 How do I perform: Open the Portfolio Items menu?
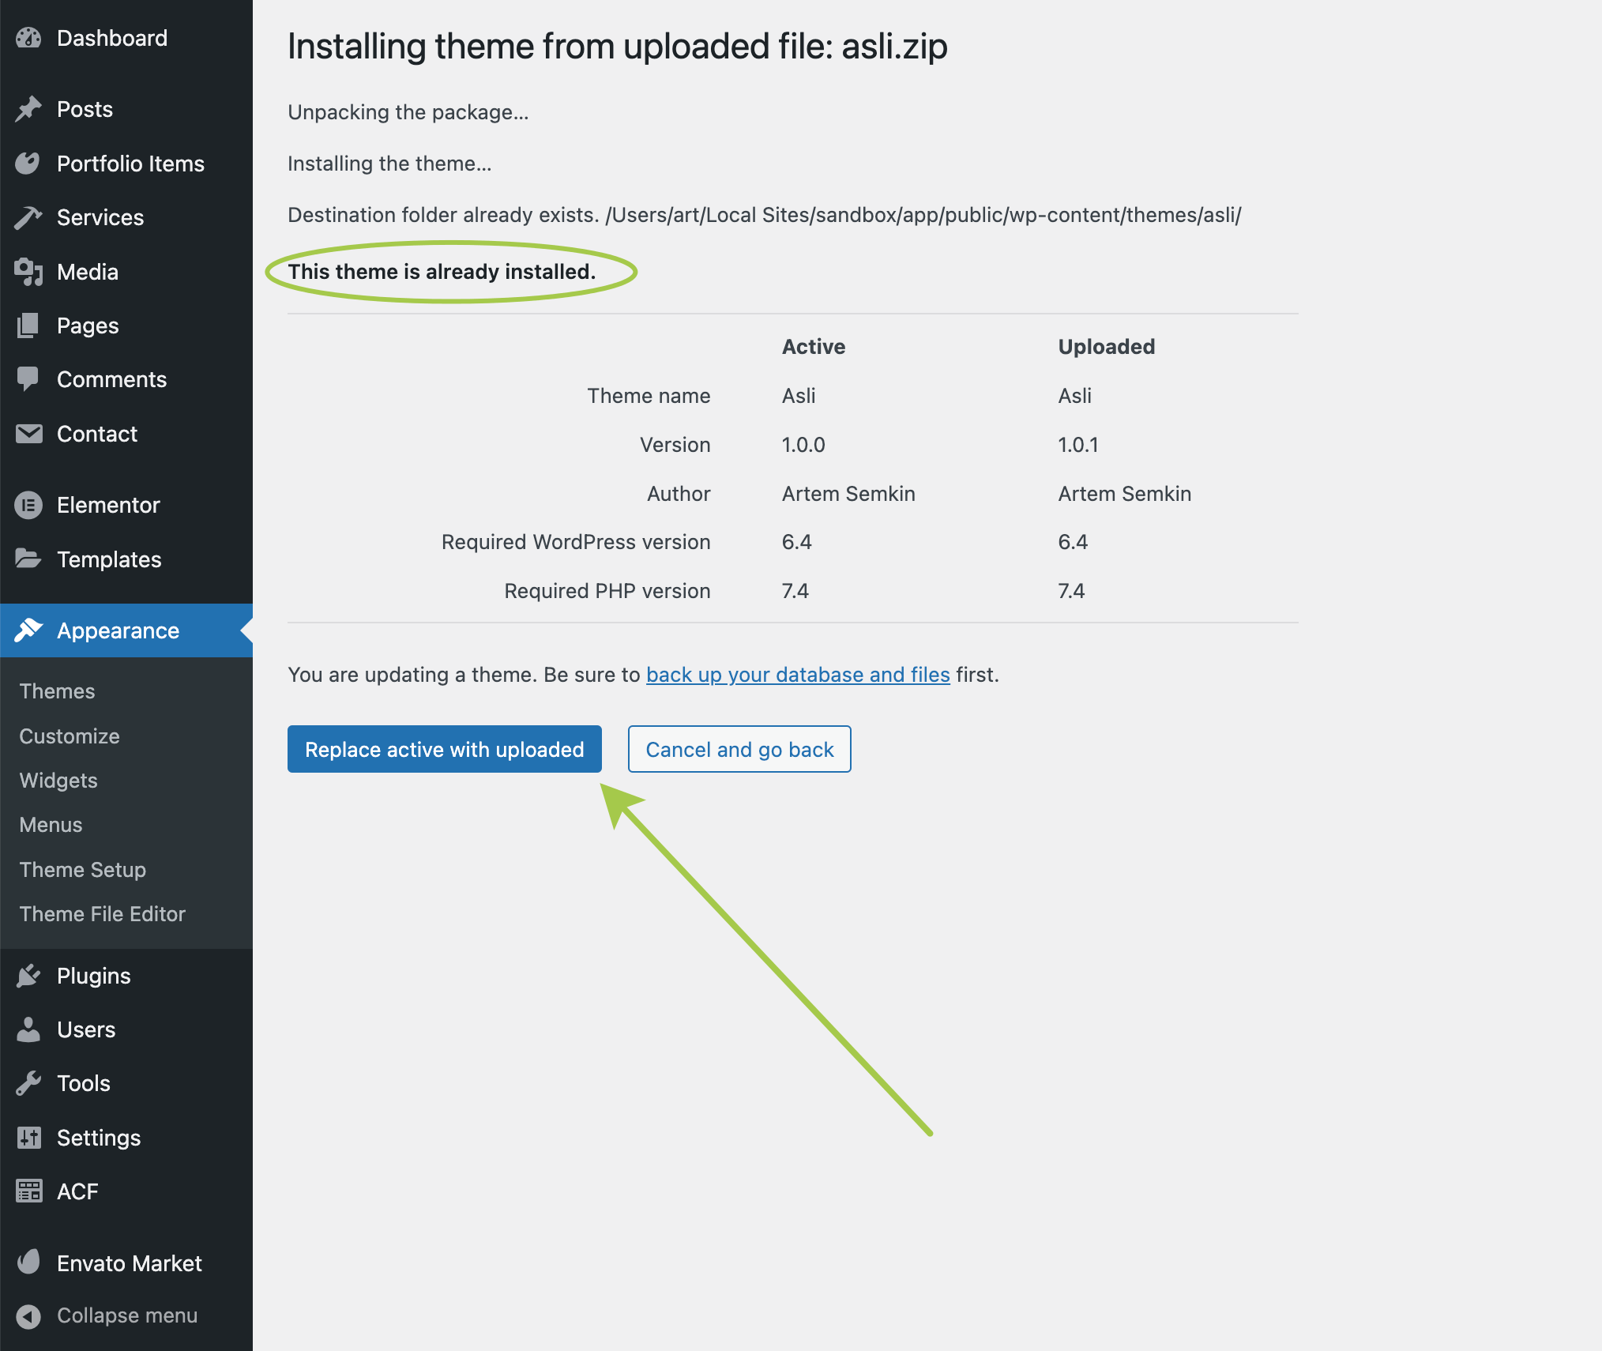point(130,164)
